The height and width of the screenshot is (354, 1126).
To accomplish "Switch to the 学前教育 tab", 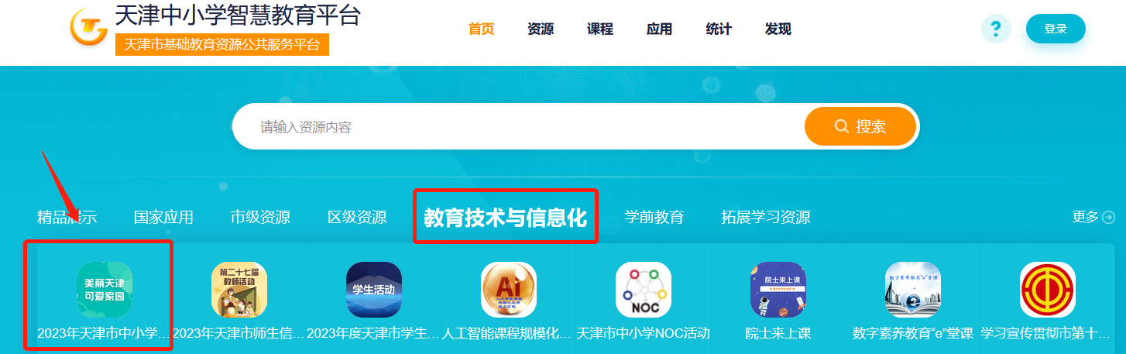I will pos(654,217).
